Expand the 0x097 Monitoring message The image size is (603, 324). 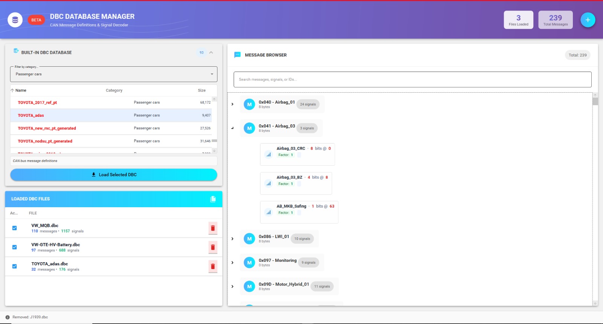point(233,263)
